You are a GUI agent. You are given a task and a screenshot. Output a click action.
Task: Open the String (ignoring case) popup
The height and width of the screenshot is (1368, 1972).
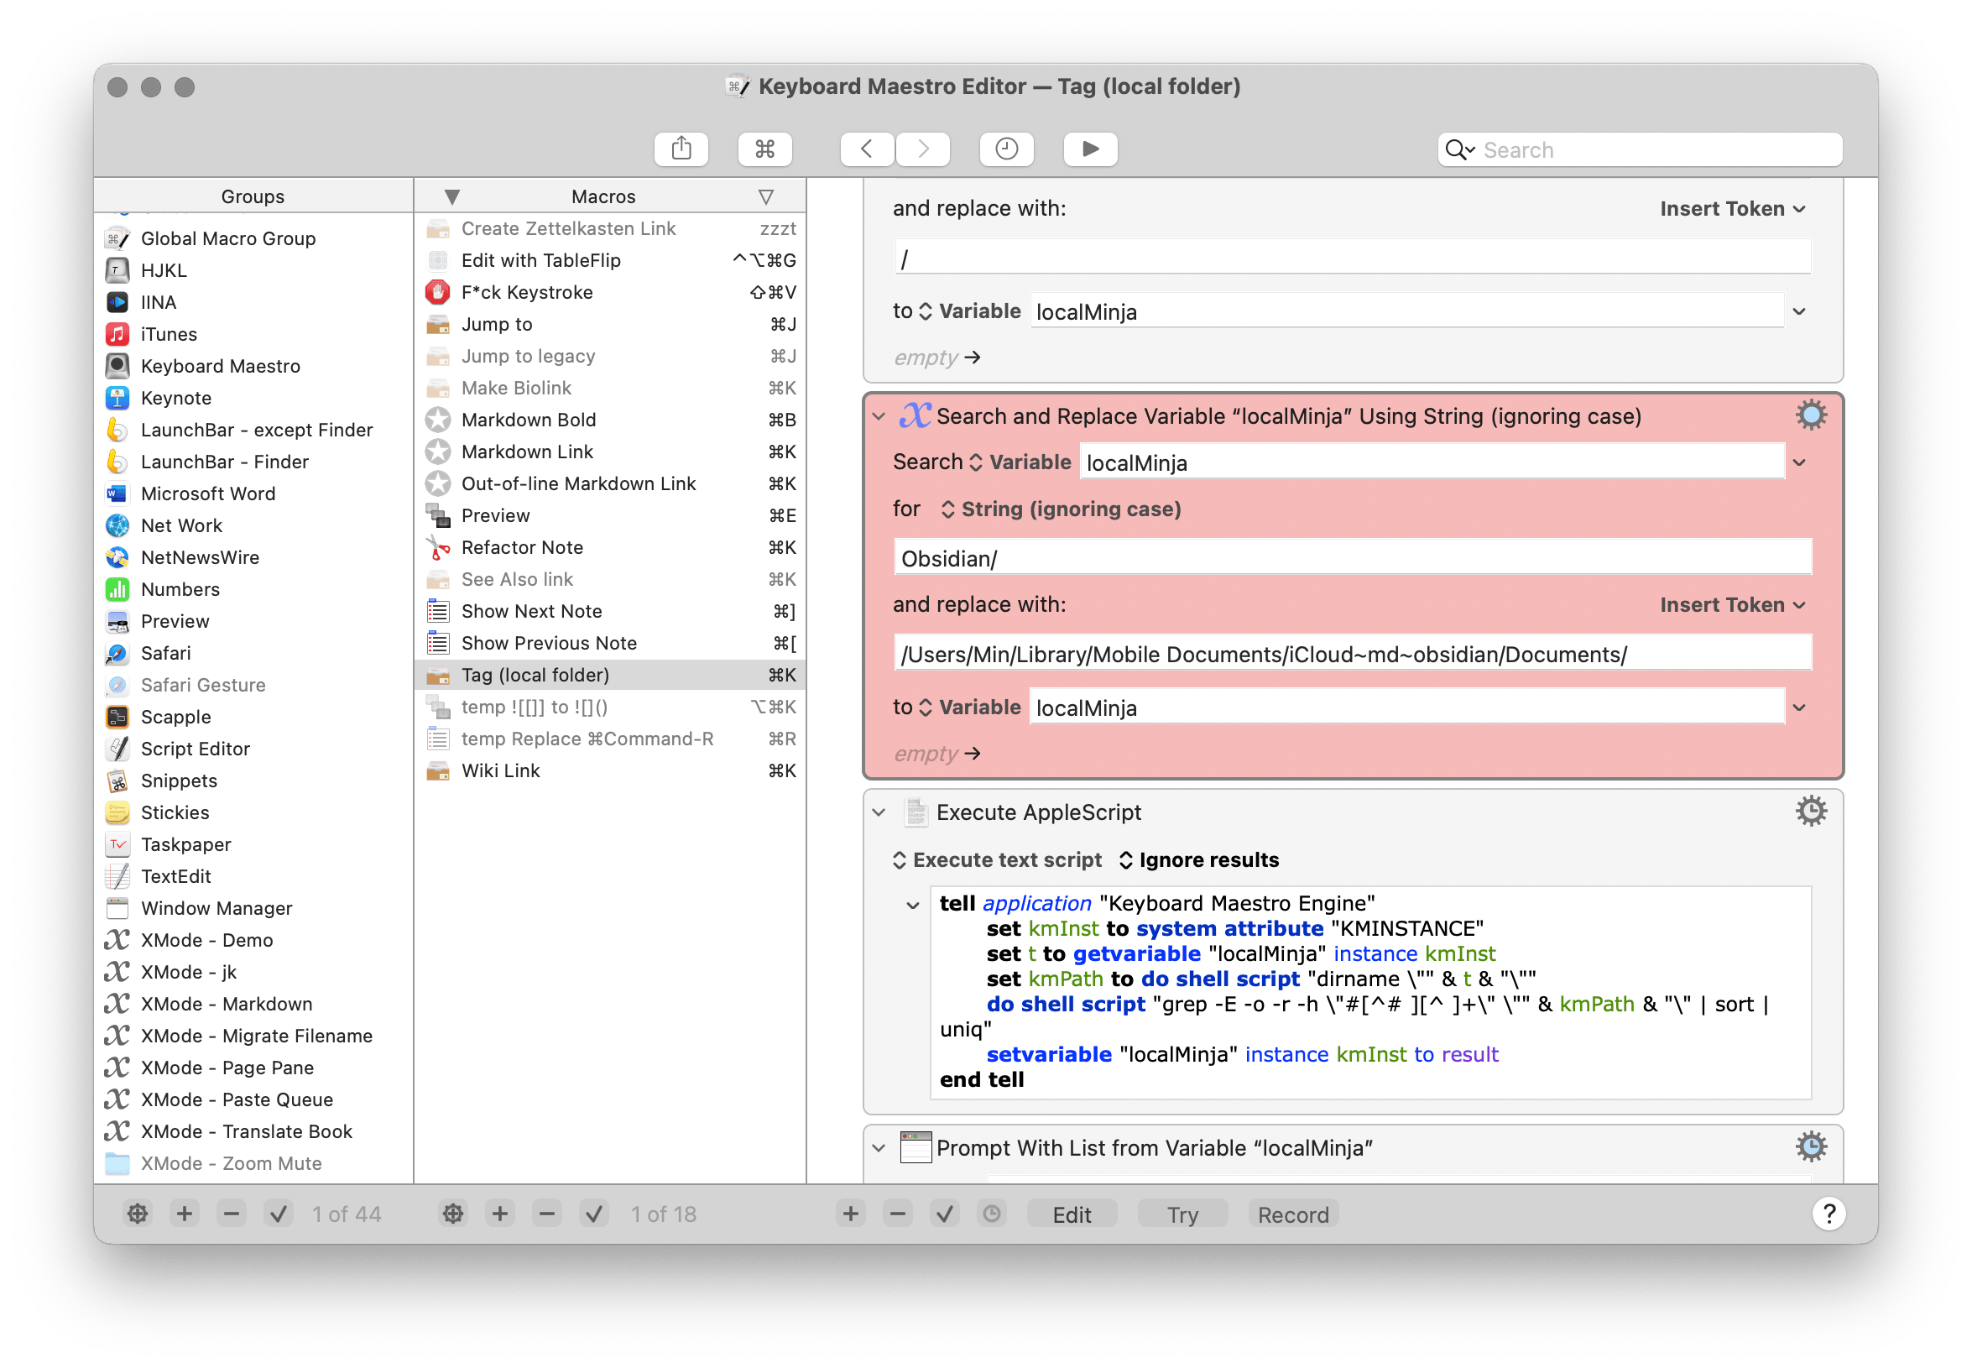pos(1061,509)
